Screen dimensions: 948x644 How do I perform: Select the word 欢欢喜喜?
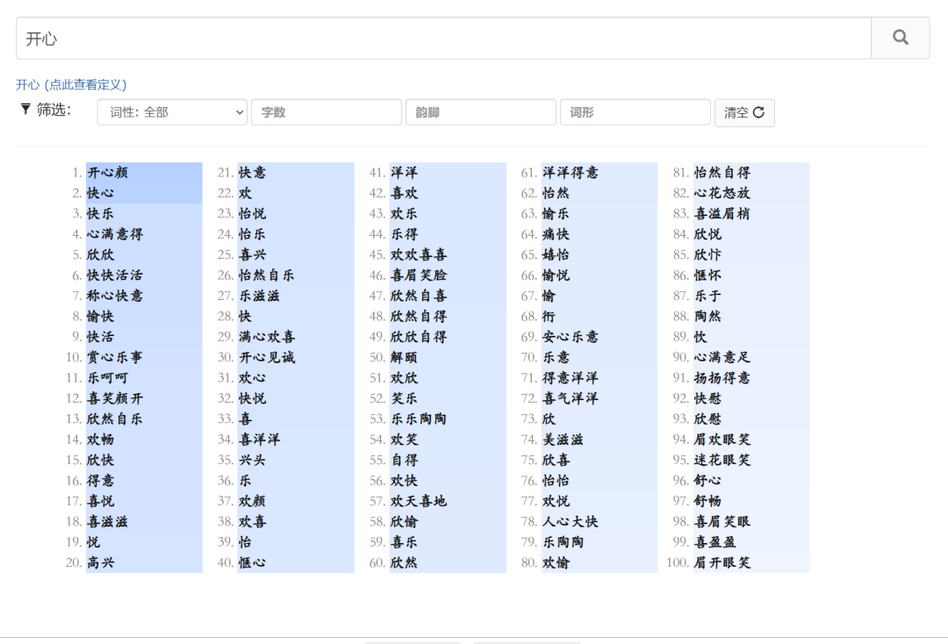419,255
